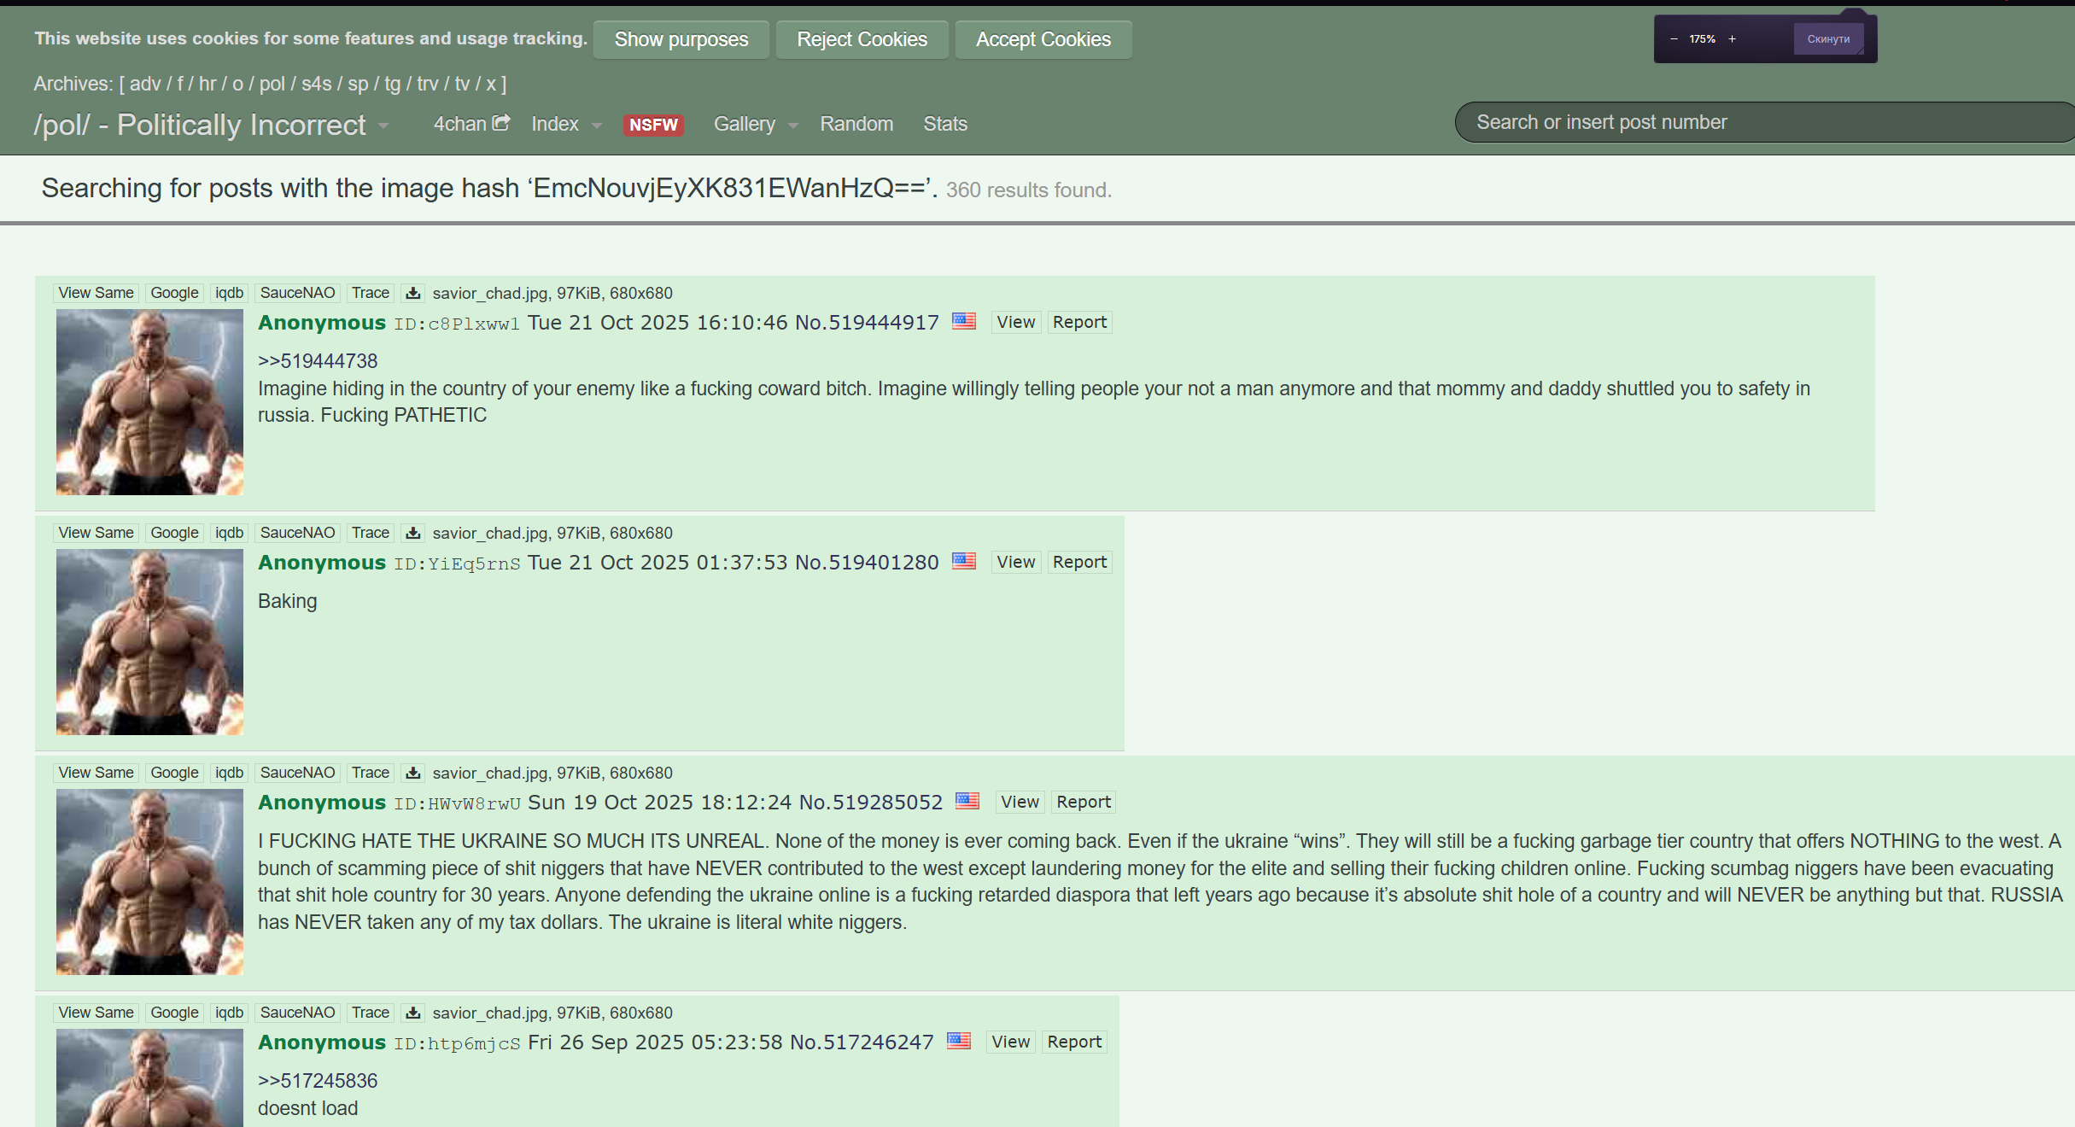Toggle the NSFW badge

(x=653, y=125)
